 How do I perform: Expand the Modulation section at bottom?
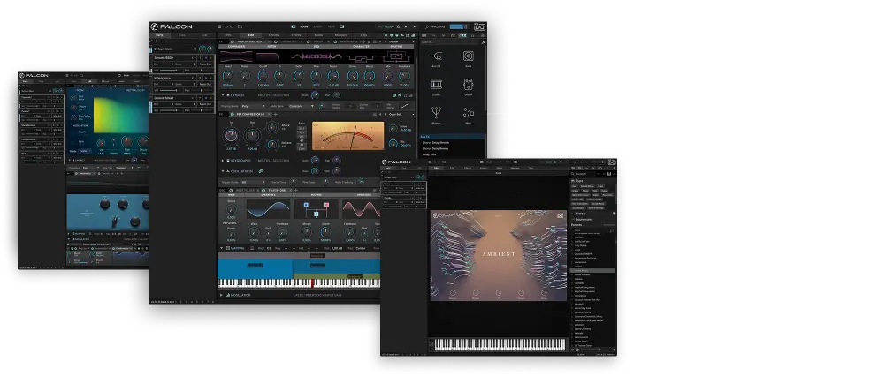221,295
